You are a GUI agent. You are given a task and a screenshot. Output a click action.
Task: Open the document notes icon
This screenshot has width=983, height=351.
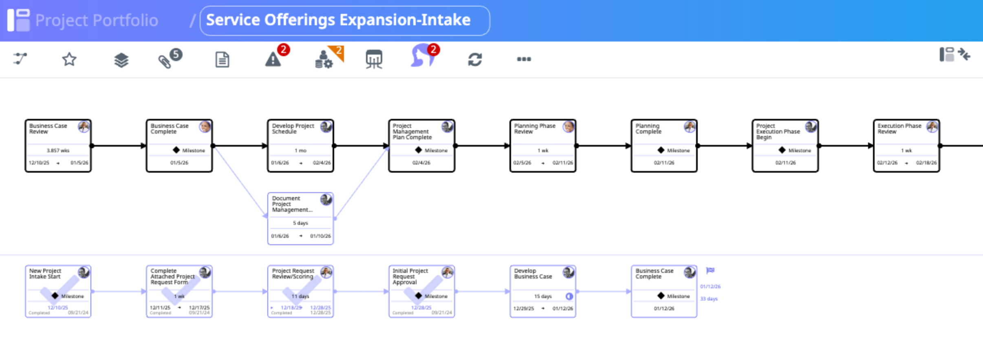pyautogui.click(x=222, y=60)
